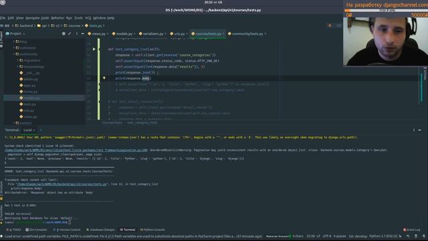This screenshot has width=428, height=241.
Task: Expand the blog folder in project tree
Action: point(14,42)
